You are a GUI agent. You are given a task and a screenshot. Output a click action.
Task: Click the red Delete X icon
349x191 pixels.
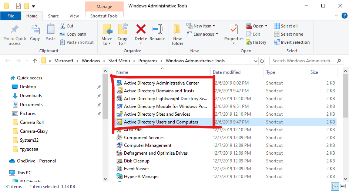point(141,29)
